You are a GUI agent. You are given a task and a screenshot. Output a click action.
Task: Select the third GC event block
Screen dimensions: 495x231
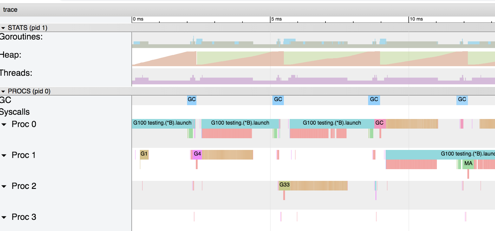[374, 100]
